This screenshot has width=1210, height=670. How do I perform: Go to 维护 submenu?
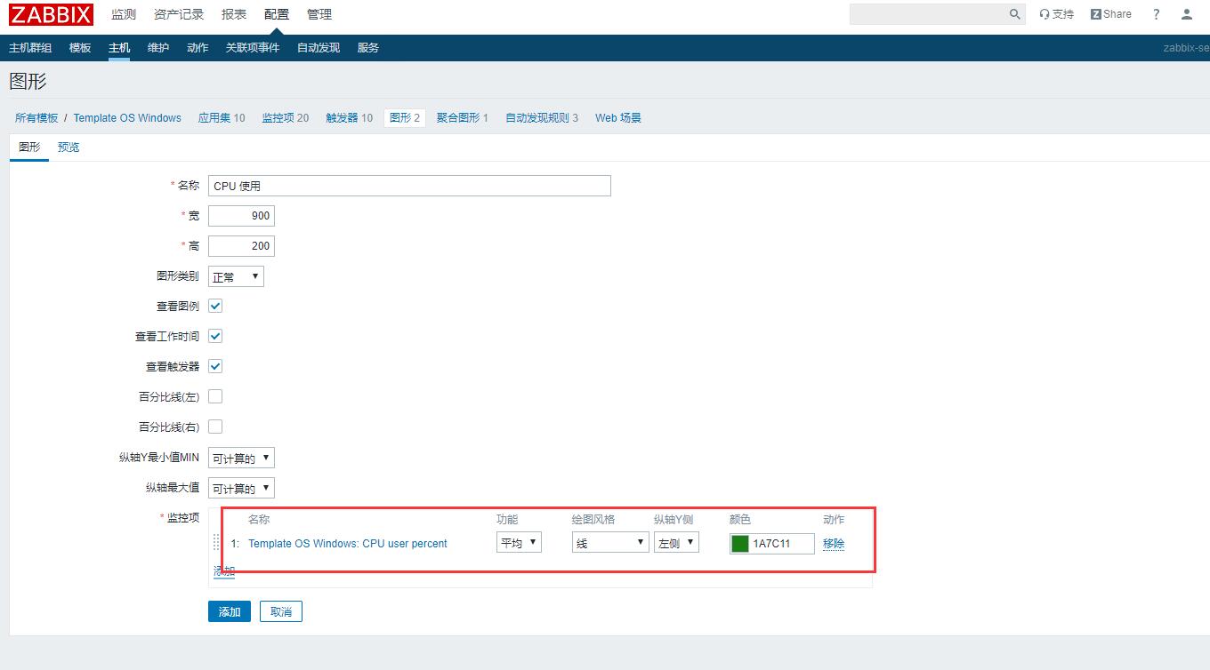pyautogui.click(x=158, y=48)
